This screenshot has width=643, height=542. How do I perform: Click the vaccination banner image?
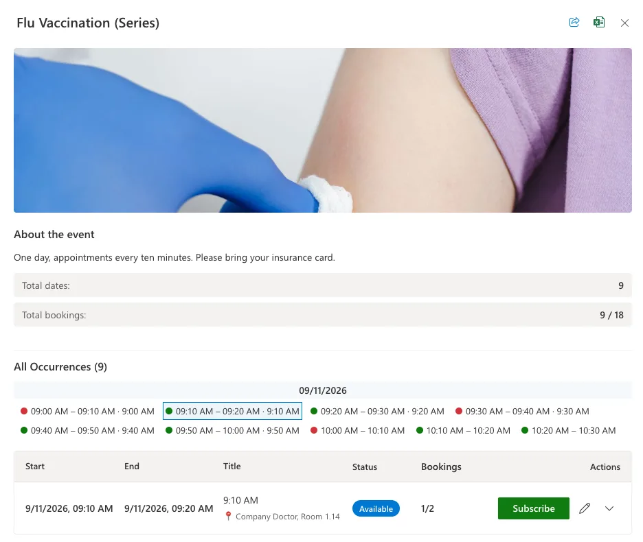coord(323,130)
